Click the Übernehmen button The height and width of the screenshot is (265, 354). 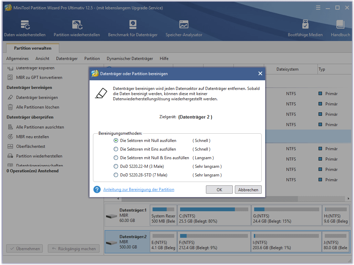coord(24,248)
